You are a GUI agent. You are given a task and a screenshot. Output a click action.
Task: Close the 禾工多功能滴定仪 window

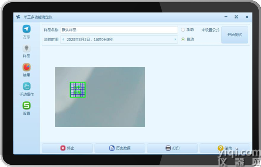(x=247, y=17)
